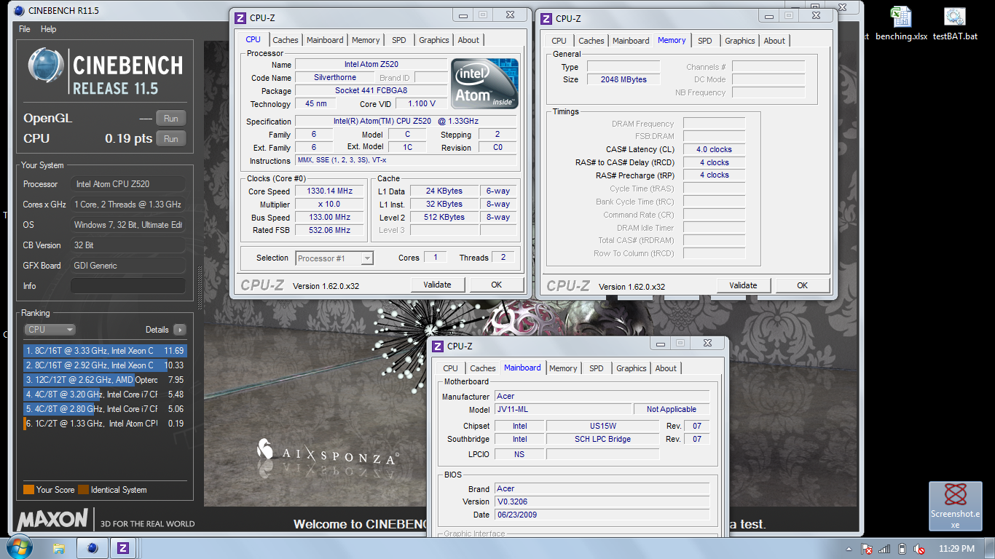Click the US15W chipset field

click(x=603, y=427)
